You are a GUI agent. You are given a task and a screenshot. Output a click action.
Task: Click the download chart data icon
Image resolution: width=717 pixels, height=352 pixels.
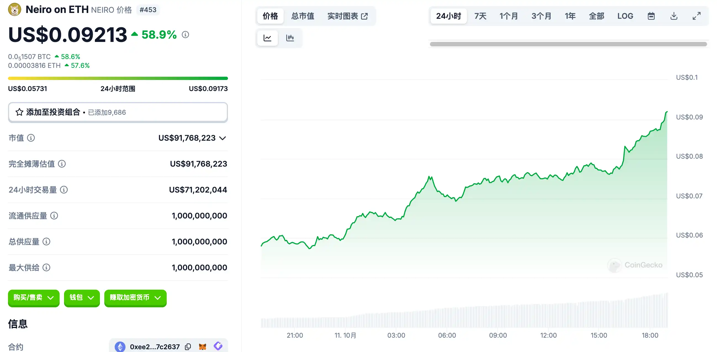674,16
